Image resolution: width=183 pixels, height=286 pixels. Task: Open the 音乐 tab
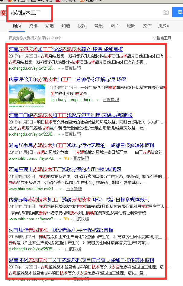pyautogui.click(x=98, y=26)
